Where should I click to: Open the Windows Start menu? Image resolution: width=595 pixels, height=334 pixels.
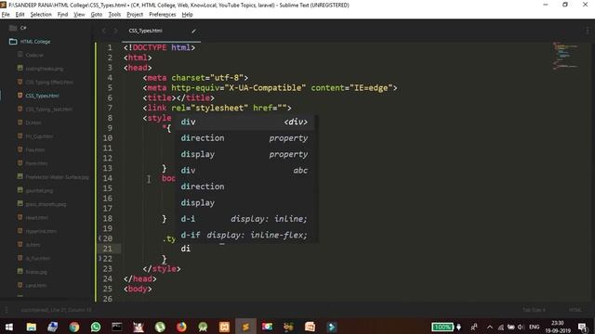click(9, 327)
